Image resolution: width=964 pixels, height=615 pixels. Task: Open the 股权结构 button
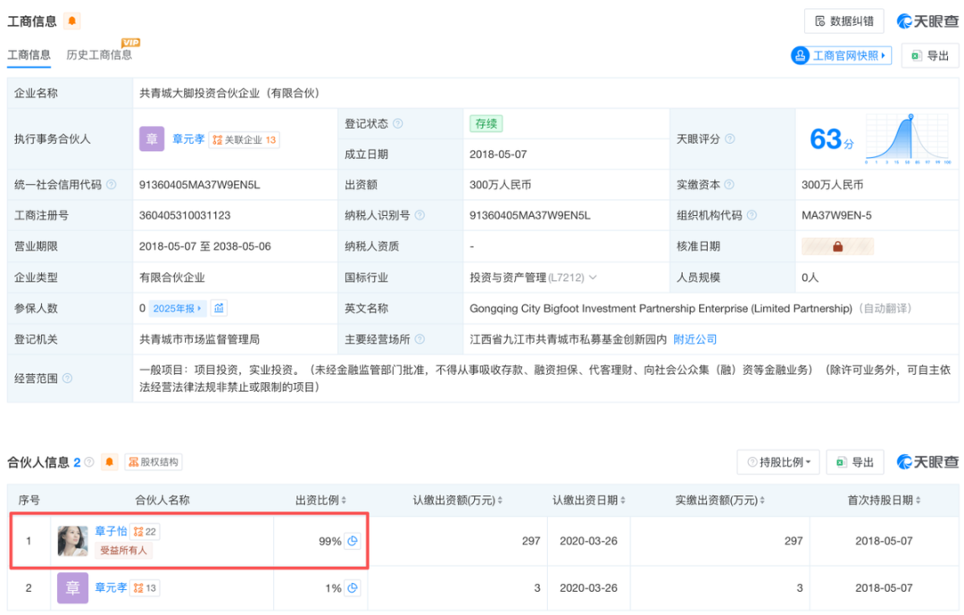[x=154, y=461]
